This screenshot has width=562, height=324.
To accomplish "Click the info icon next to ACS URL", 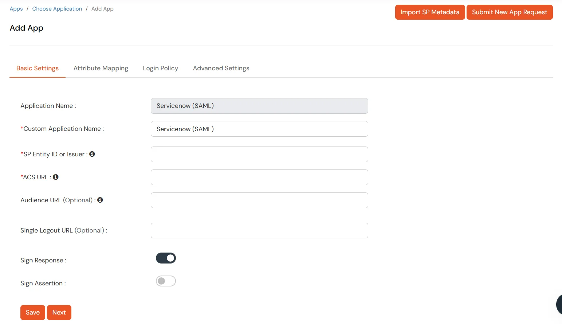I will 55,177.
